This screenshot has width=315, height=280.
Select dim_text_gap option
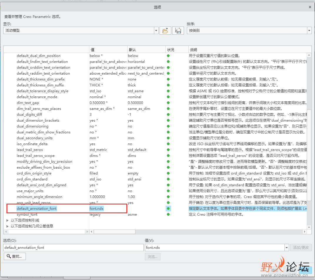(x=28, y=103)
